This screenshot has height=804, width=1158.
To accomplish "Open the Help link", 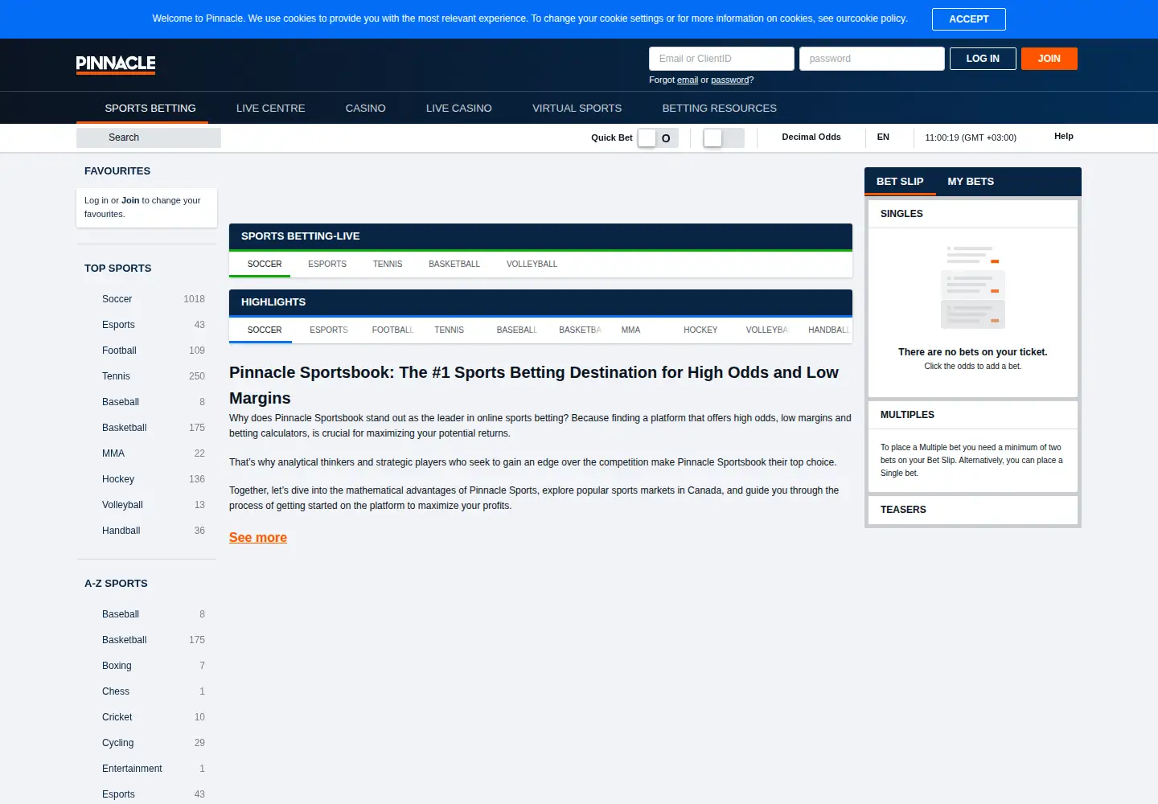I will coord(1064,137).
